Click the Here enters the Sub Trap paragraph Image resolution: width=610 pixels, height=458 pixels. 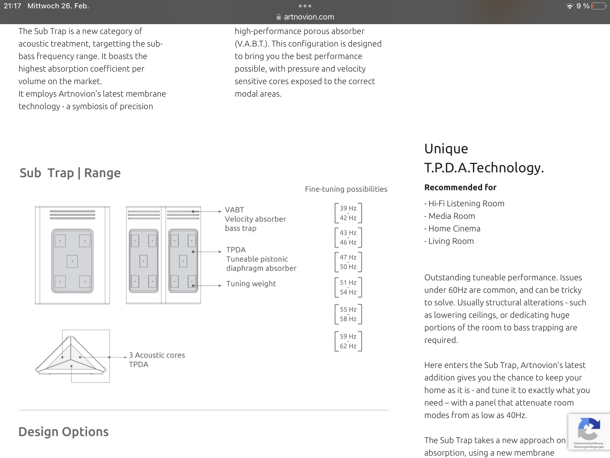[x=507, y=390]
